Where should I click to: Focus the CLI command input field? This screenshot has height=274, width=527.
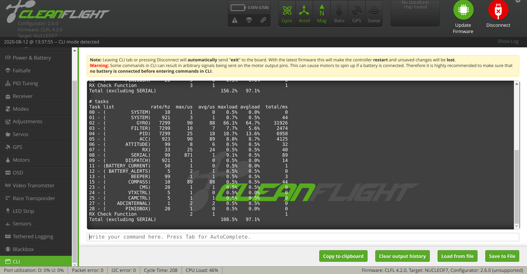[268, 237]
